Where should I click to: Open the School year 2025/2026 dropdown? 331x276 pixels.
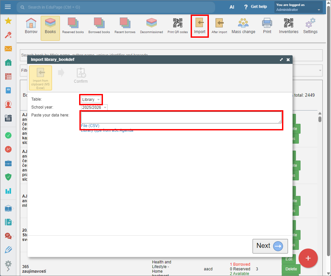94,108
